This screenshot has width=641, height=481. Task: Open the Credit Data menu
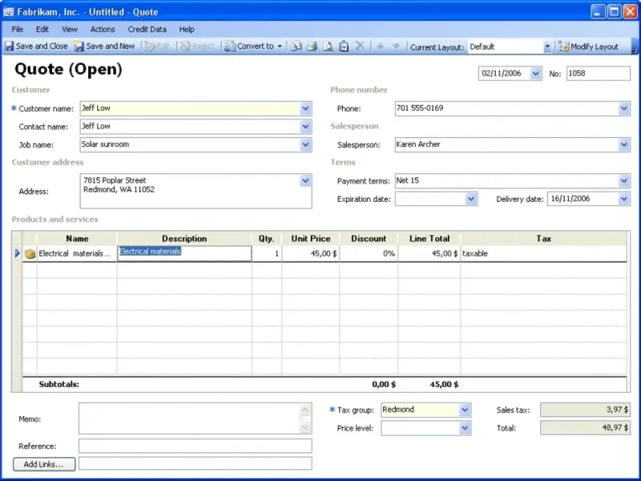[147, 29]
